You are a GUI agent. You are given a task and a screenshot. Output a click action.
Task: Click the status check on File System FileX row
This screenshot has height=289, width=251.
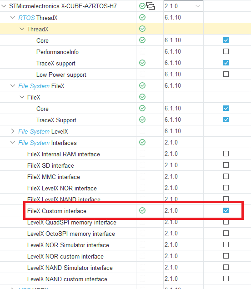(142, 85)
